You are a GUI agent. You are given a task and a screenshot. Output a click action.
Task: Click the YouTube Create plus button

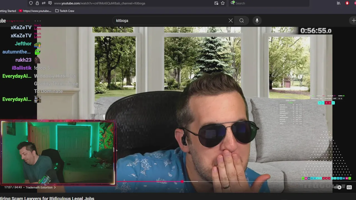pyautogui.click(x=353, y=21)
